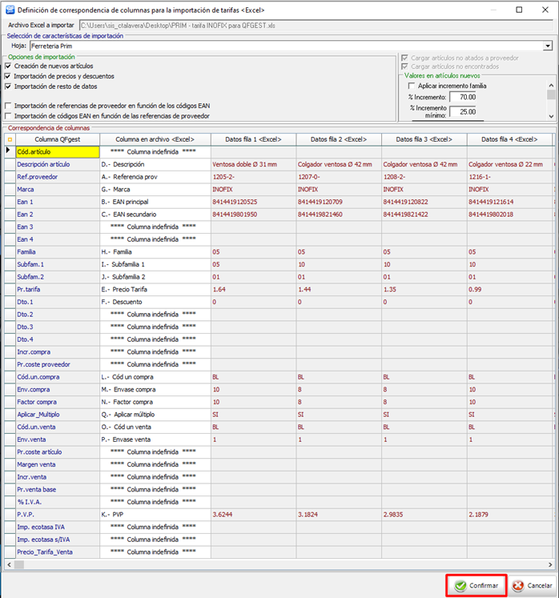Click the green check Confirmar icon
Screen dimensions: 559x598
pyautogui.click(x=460, y=585)
